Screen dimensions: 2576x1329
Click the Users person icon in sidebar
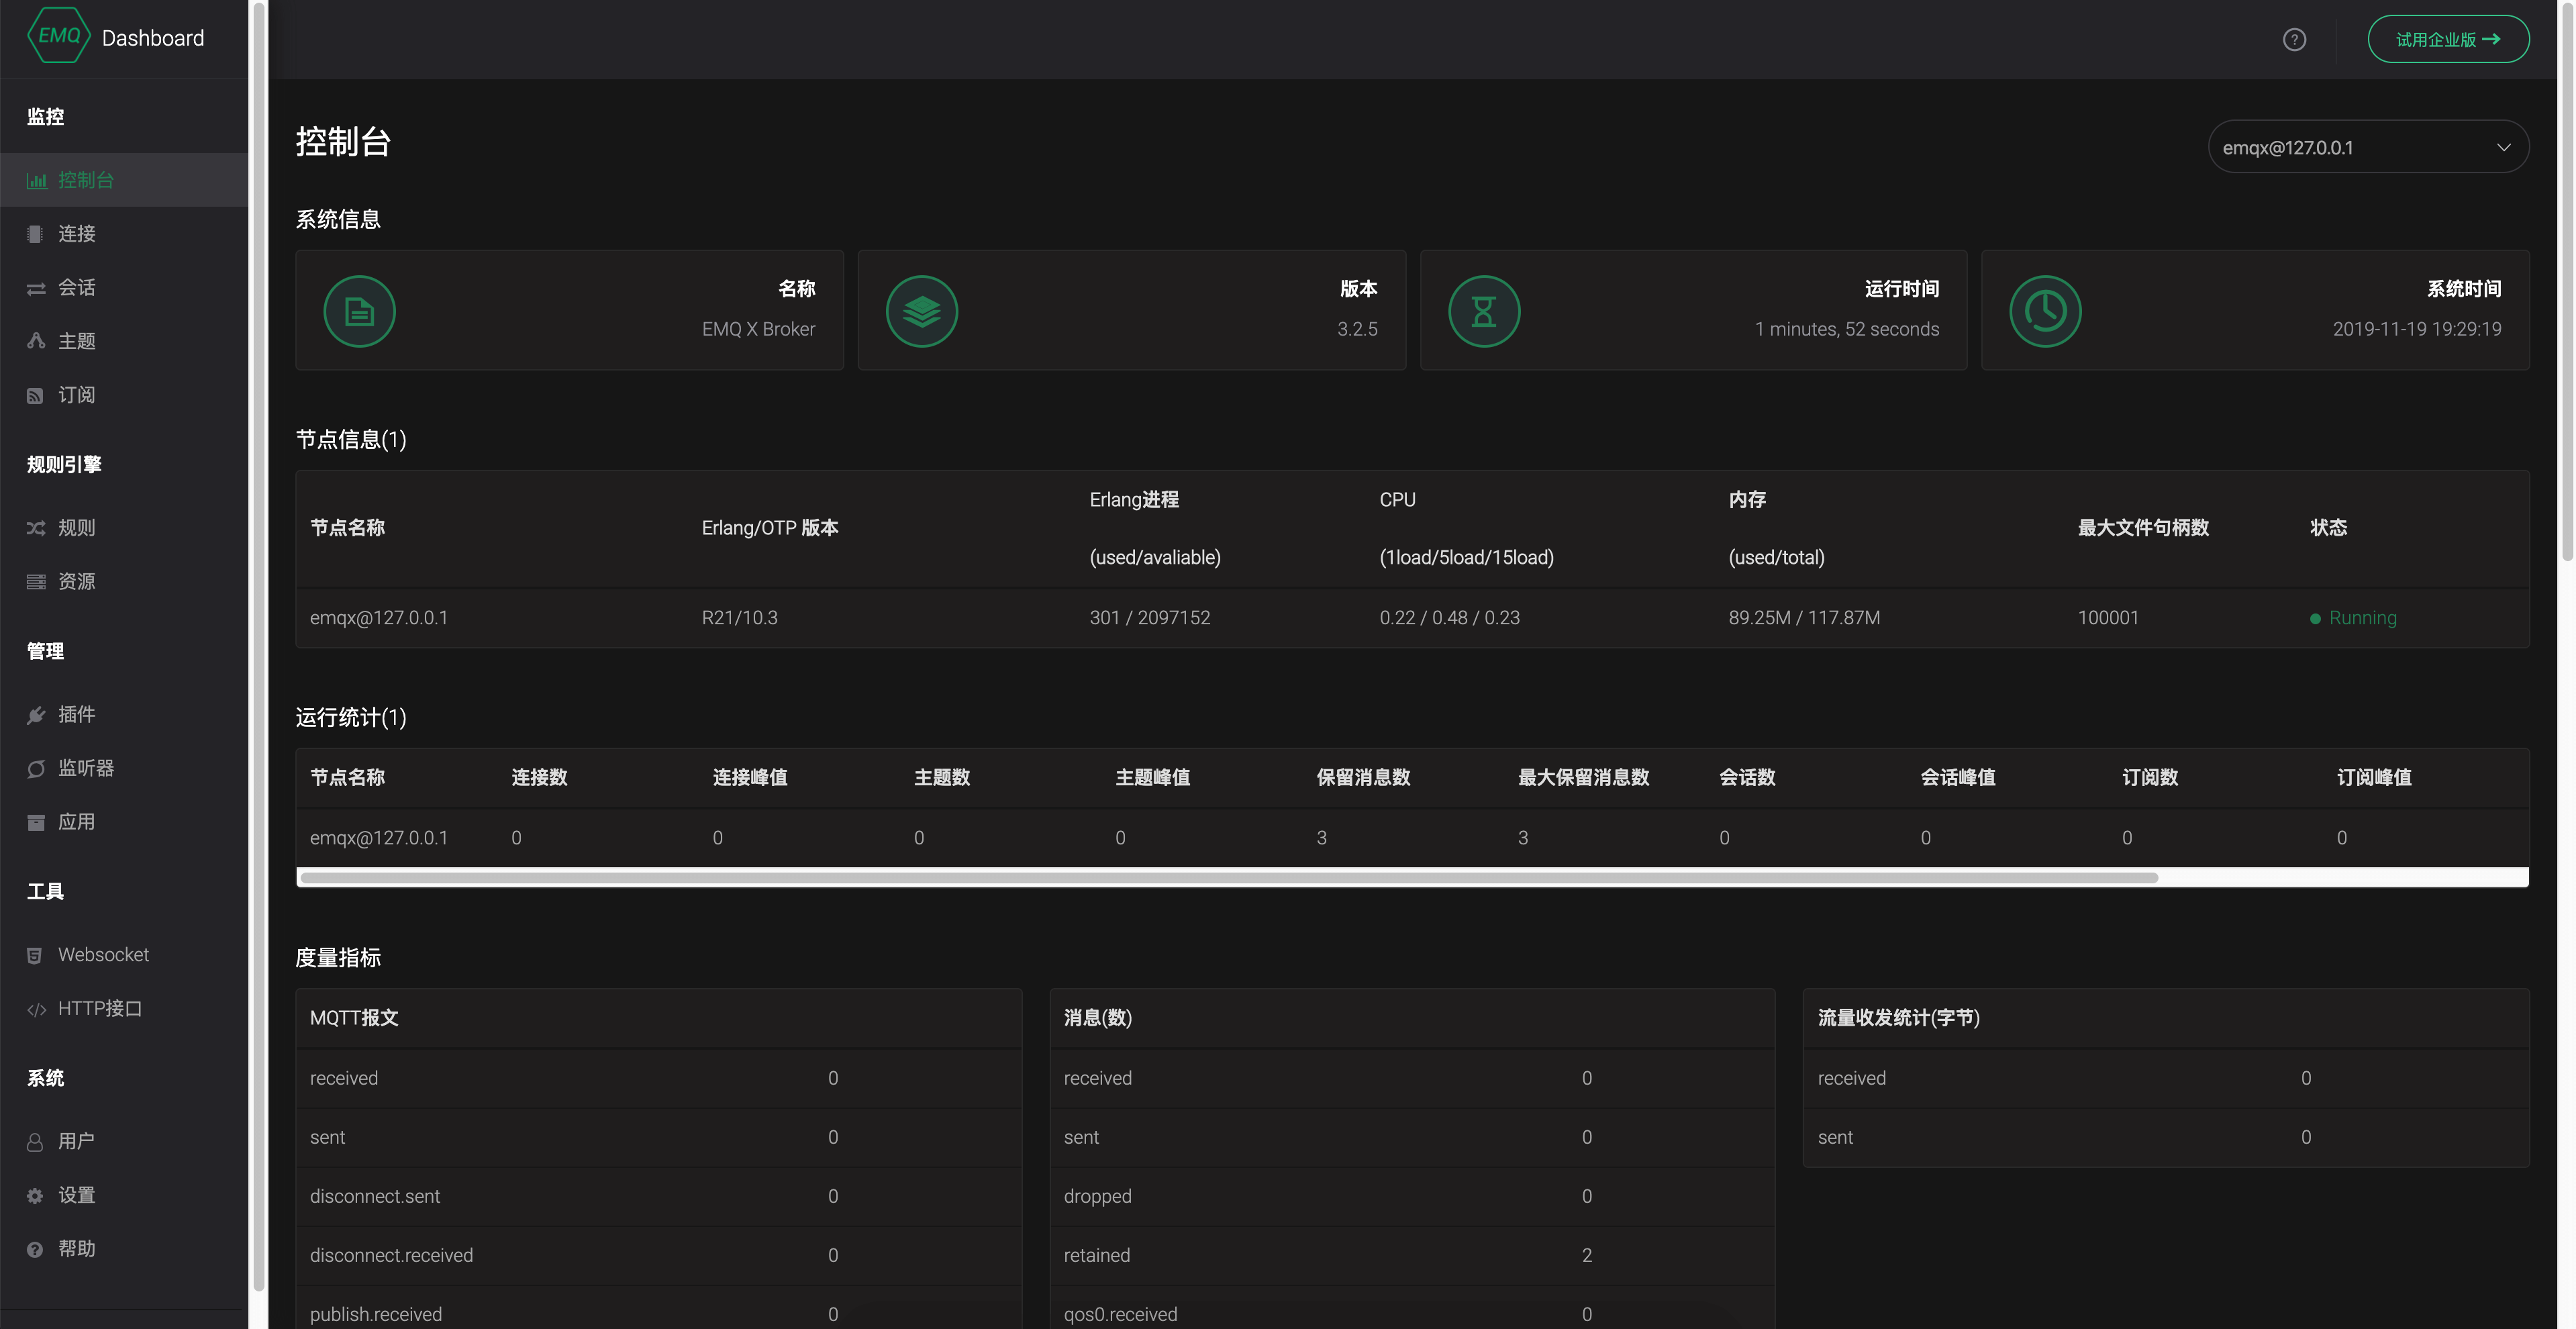click(35, 1142)
